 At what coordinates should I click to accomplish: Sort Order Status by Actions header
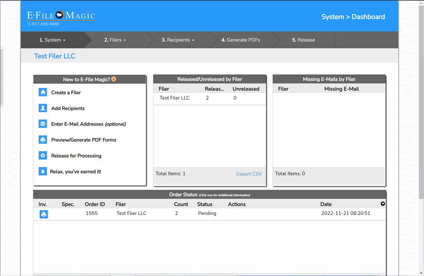[237, 204]
